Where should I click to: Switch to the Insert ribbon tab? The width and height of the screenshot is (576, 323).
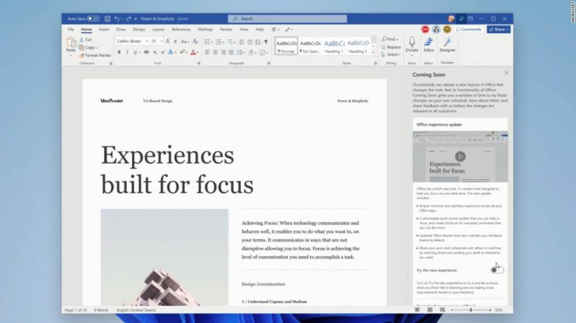[104, 29]
